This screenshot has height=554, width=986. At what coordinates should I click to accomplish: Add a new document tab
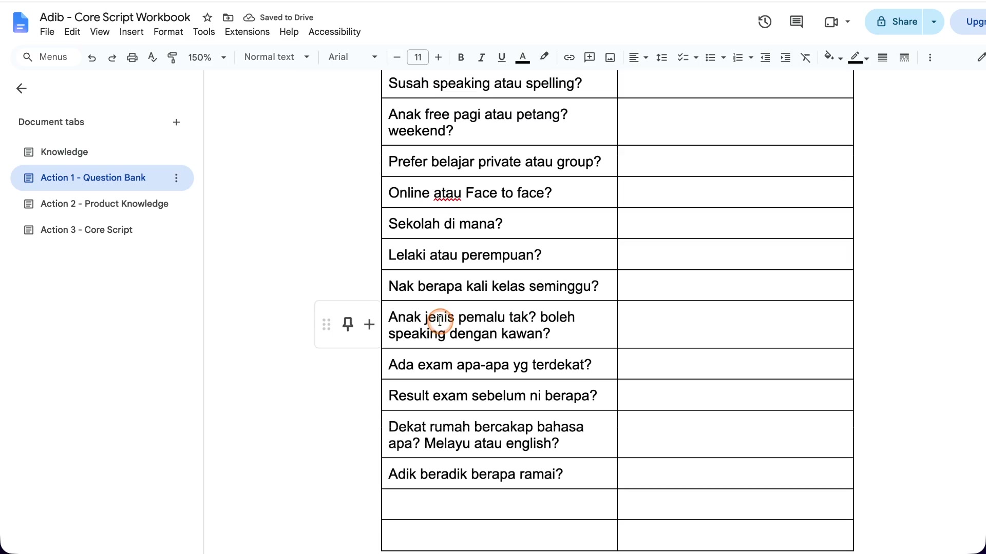click(176, 122)
